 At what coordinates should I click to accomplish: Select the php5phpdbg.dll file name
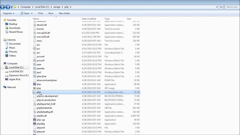pos(45,112)
